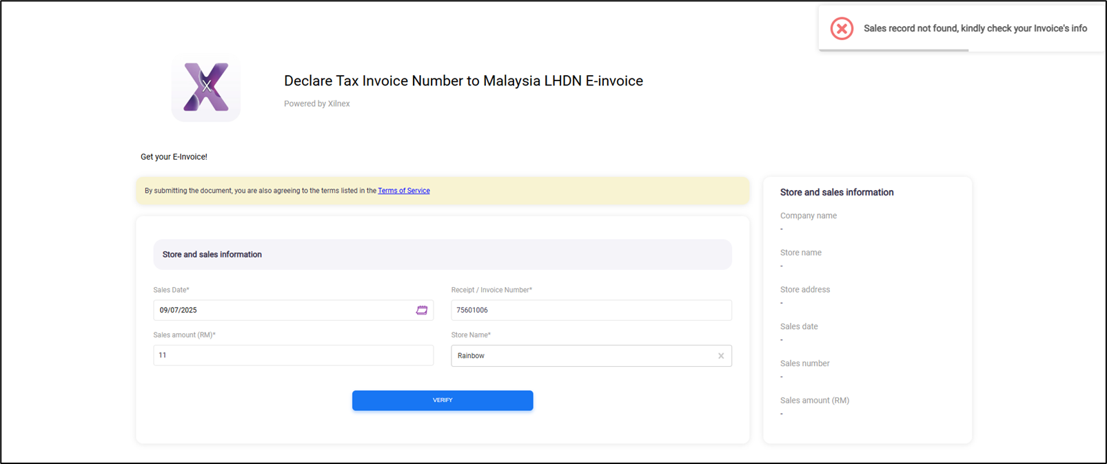This screenshot has height=464, width=1107.
Task: Click the red error icon in notification
Action: pos(842,29)
